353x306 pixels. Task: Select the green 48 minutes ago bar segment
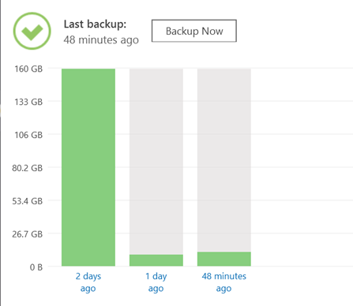click(x=224, y=259)
